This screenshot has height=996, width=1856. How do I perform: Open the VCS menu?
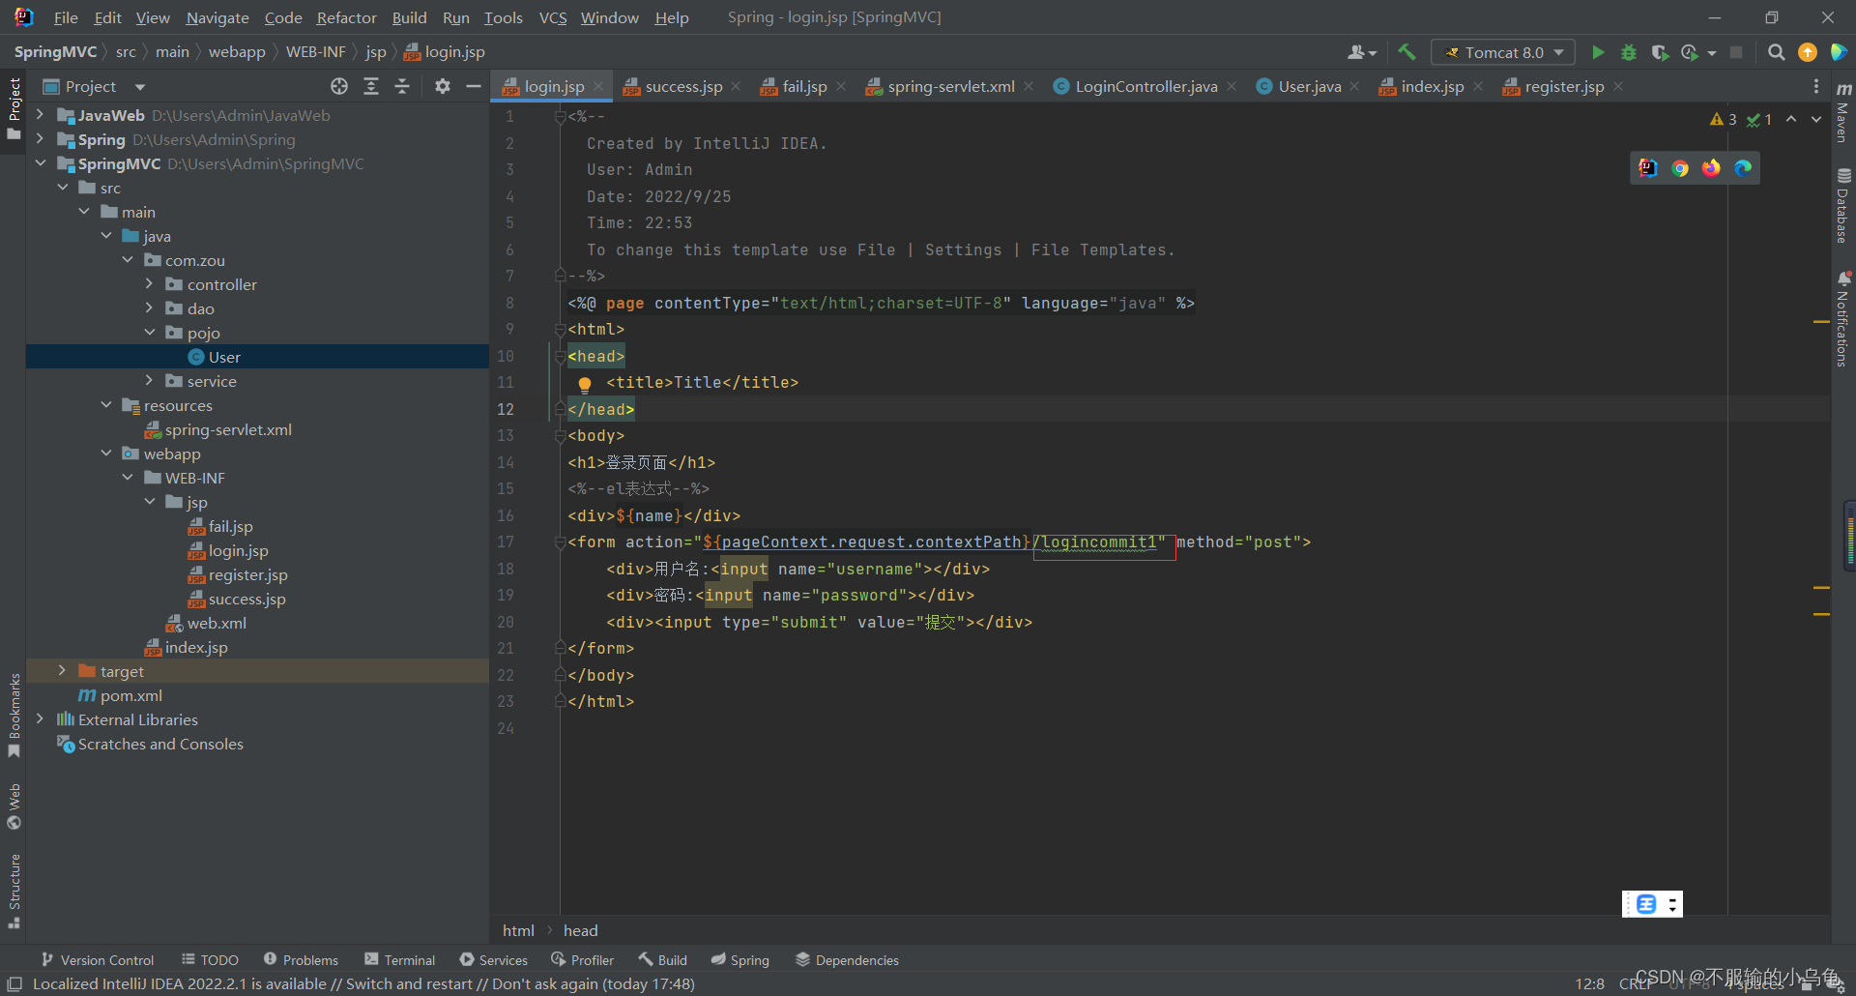552,17
